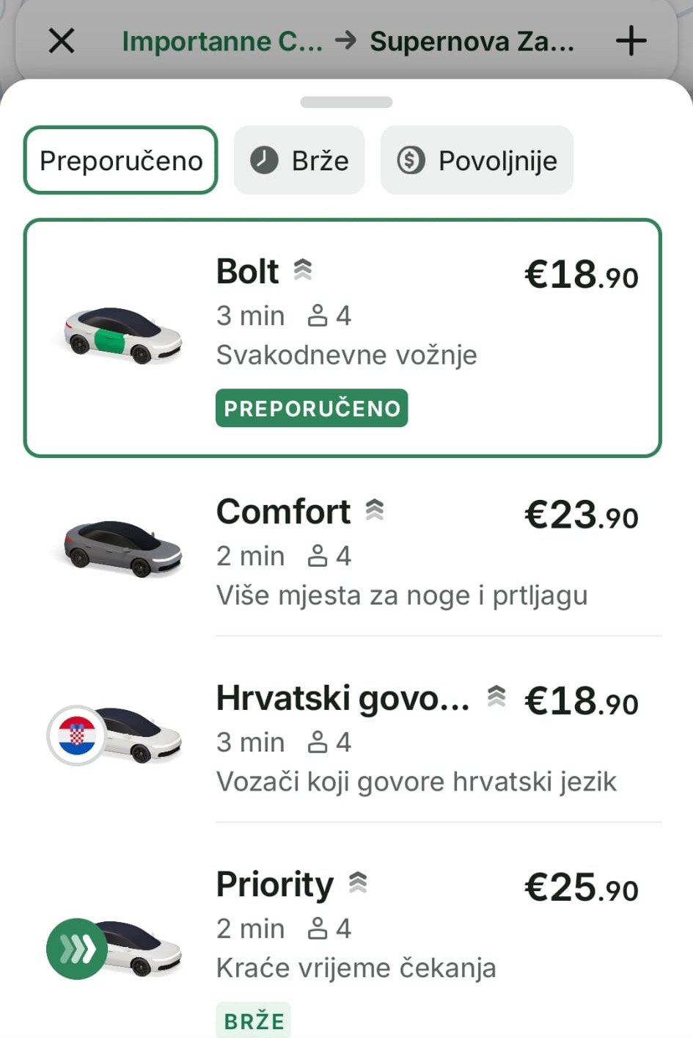Expand the sheet using the drag handle
Image resolution: width=693 pixels, height=1038 pixels.
(x=346, y=102)
